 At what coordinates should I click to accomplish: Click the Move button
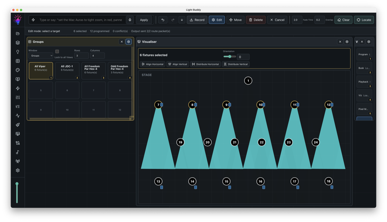click(235, 20)
